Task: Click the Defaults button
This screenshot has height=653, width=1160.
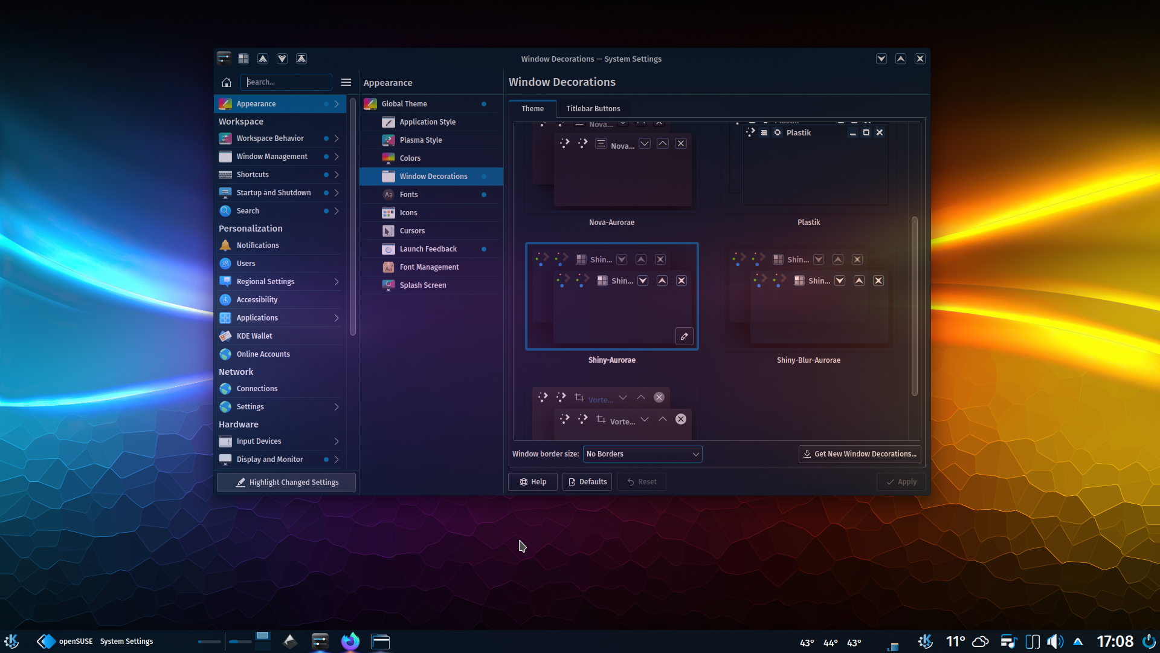Action: coord(587,482)
